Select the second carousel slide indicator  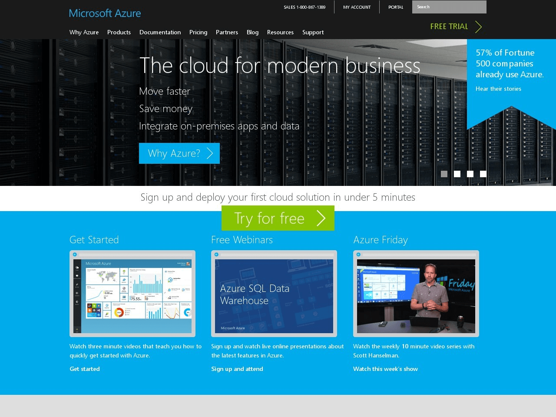tap(457, 174)
